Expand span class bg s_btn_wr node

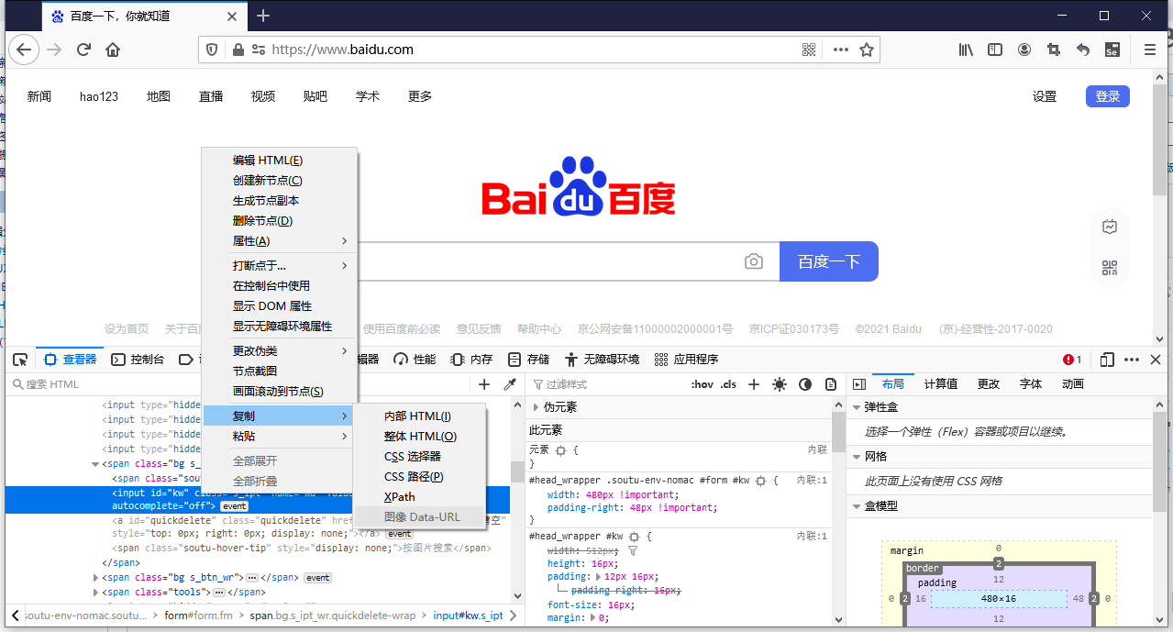click(x=96, y=578)
